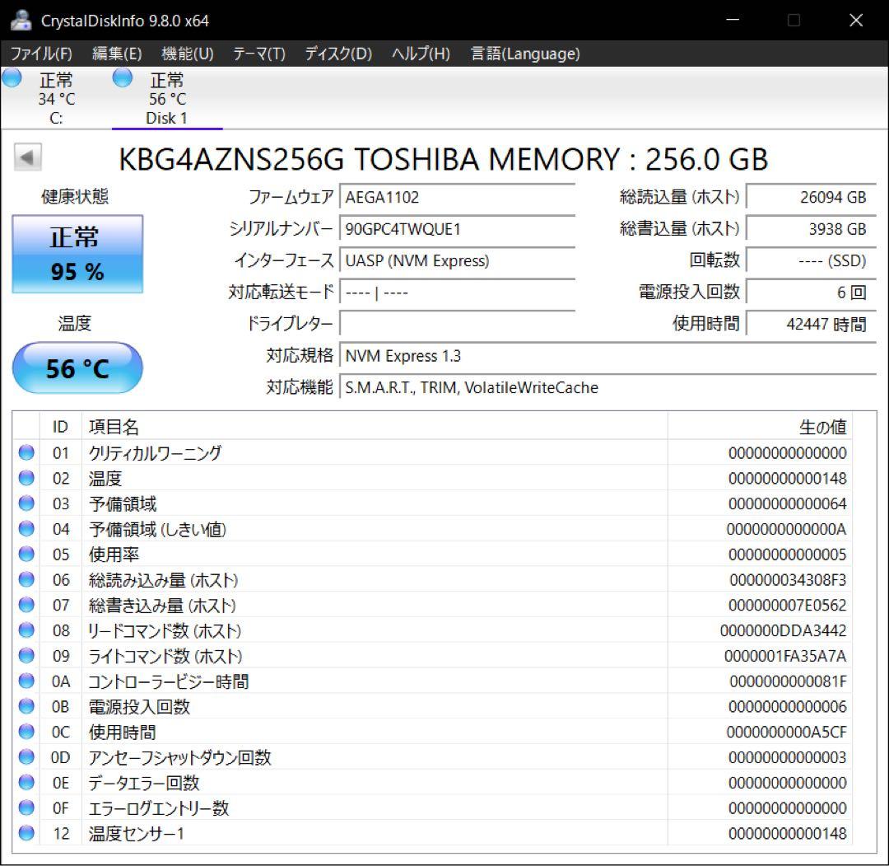This screenshot has width=889, height=866.
Task: Open the 言語(Language) menu
Action: coord(525,54)
